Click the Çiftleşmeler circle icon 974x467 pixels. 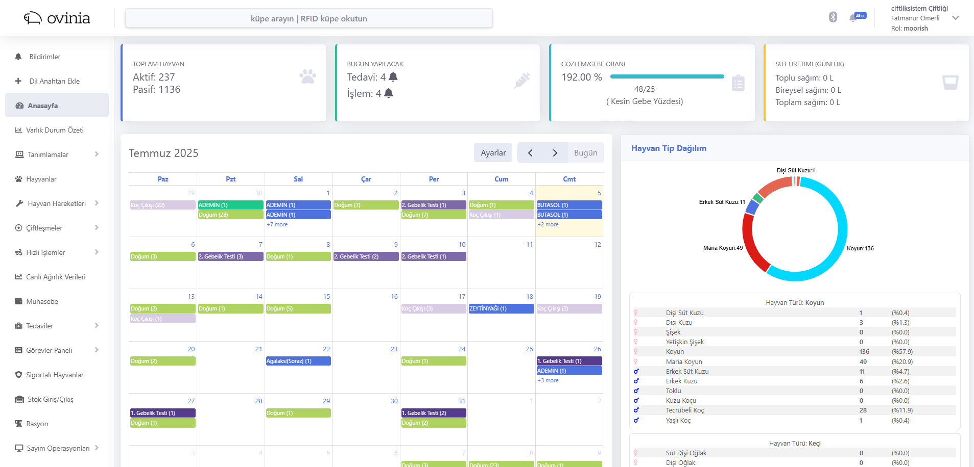click(x=18, y=228)
